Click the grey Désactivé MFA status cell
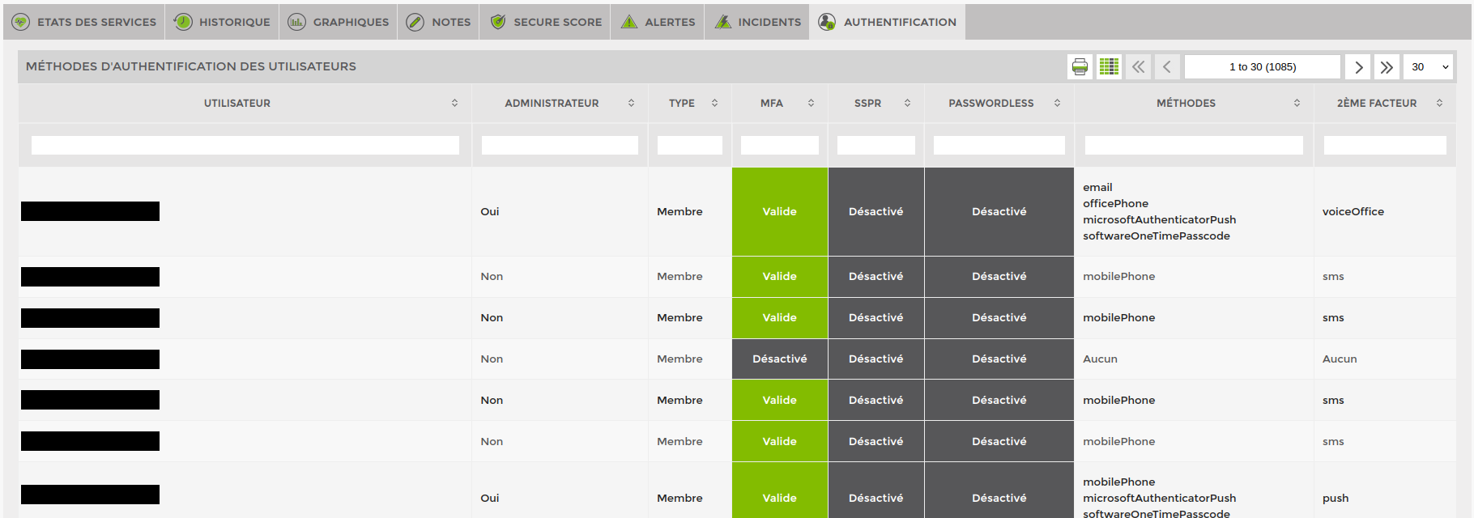 pyautogui.click(x=779, y=359)
